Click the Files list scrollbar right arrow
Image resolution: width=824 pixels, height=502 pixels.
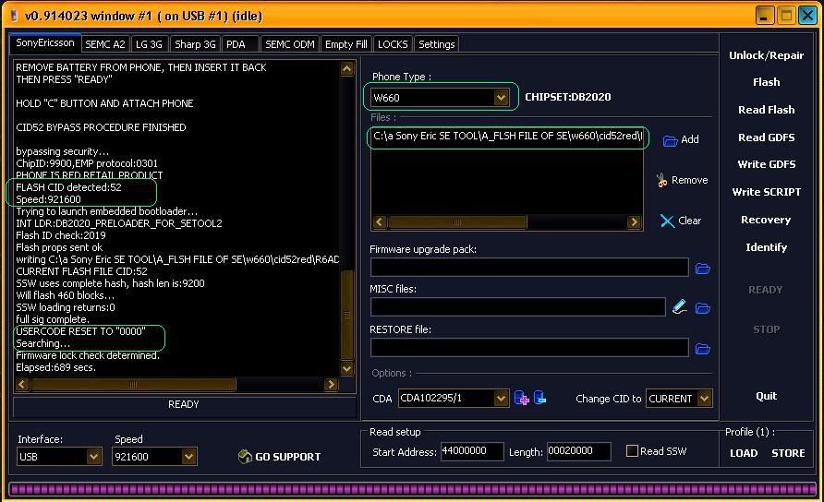click(634, 222)
